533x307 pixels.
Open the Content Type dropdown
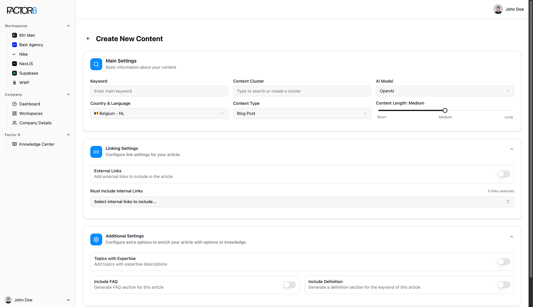302,113
